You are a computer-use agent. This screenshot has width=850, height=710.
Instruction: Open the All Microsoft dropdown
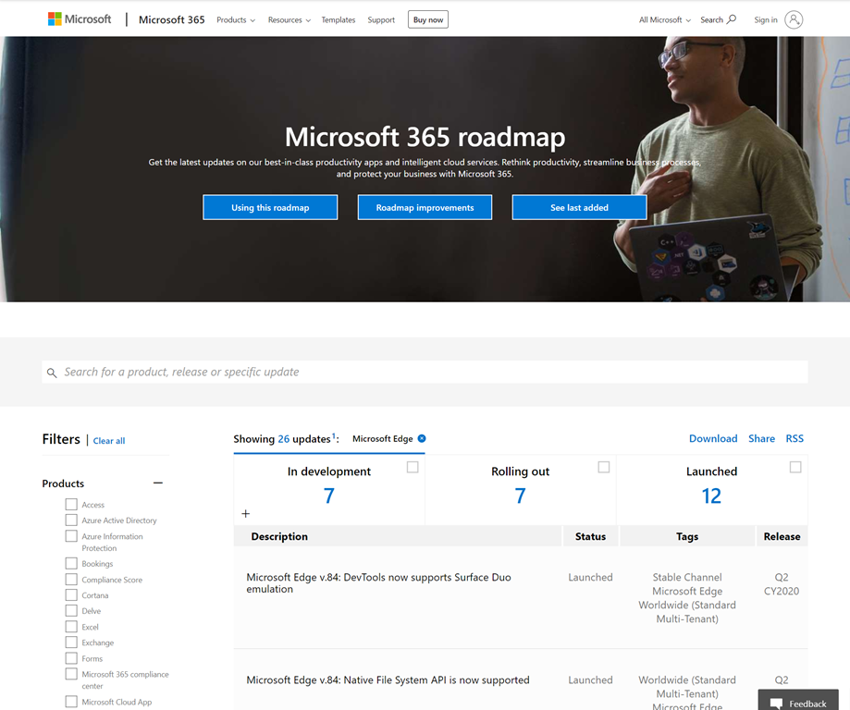[x=662, y=18]
